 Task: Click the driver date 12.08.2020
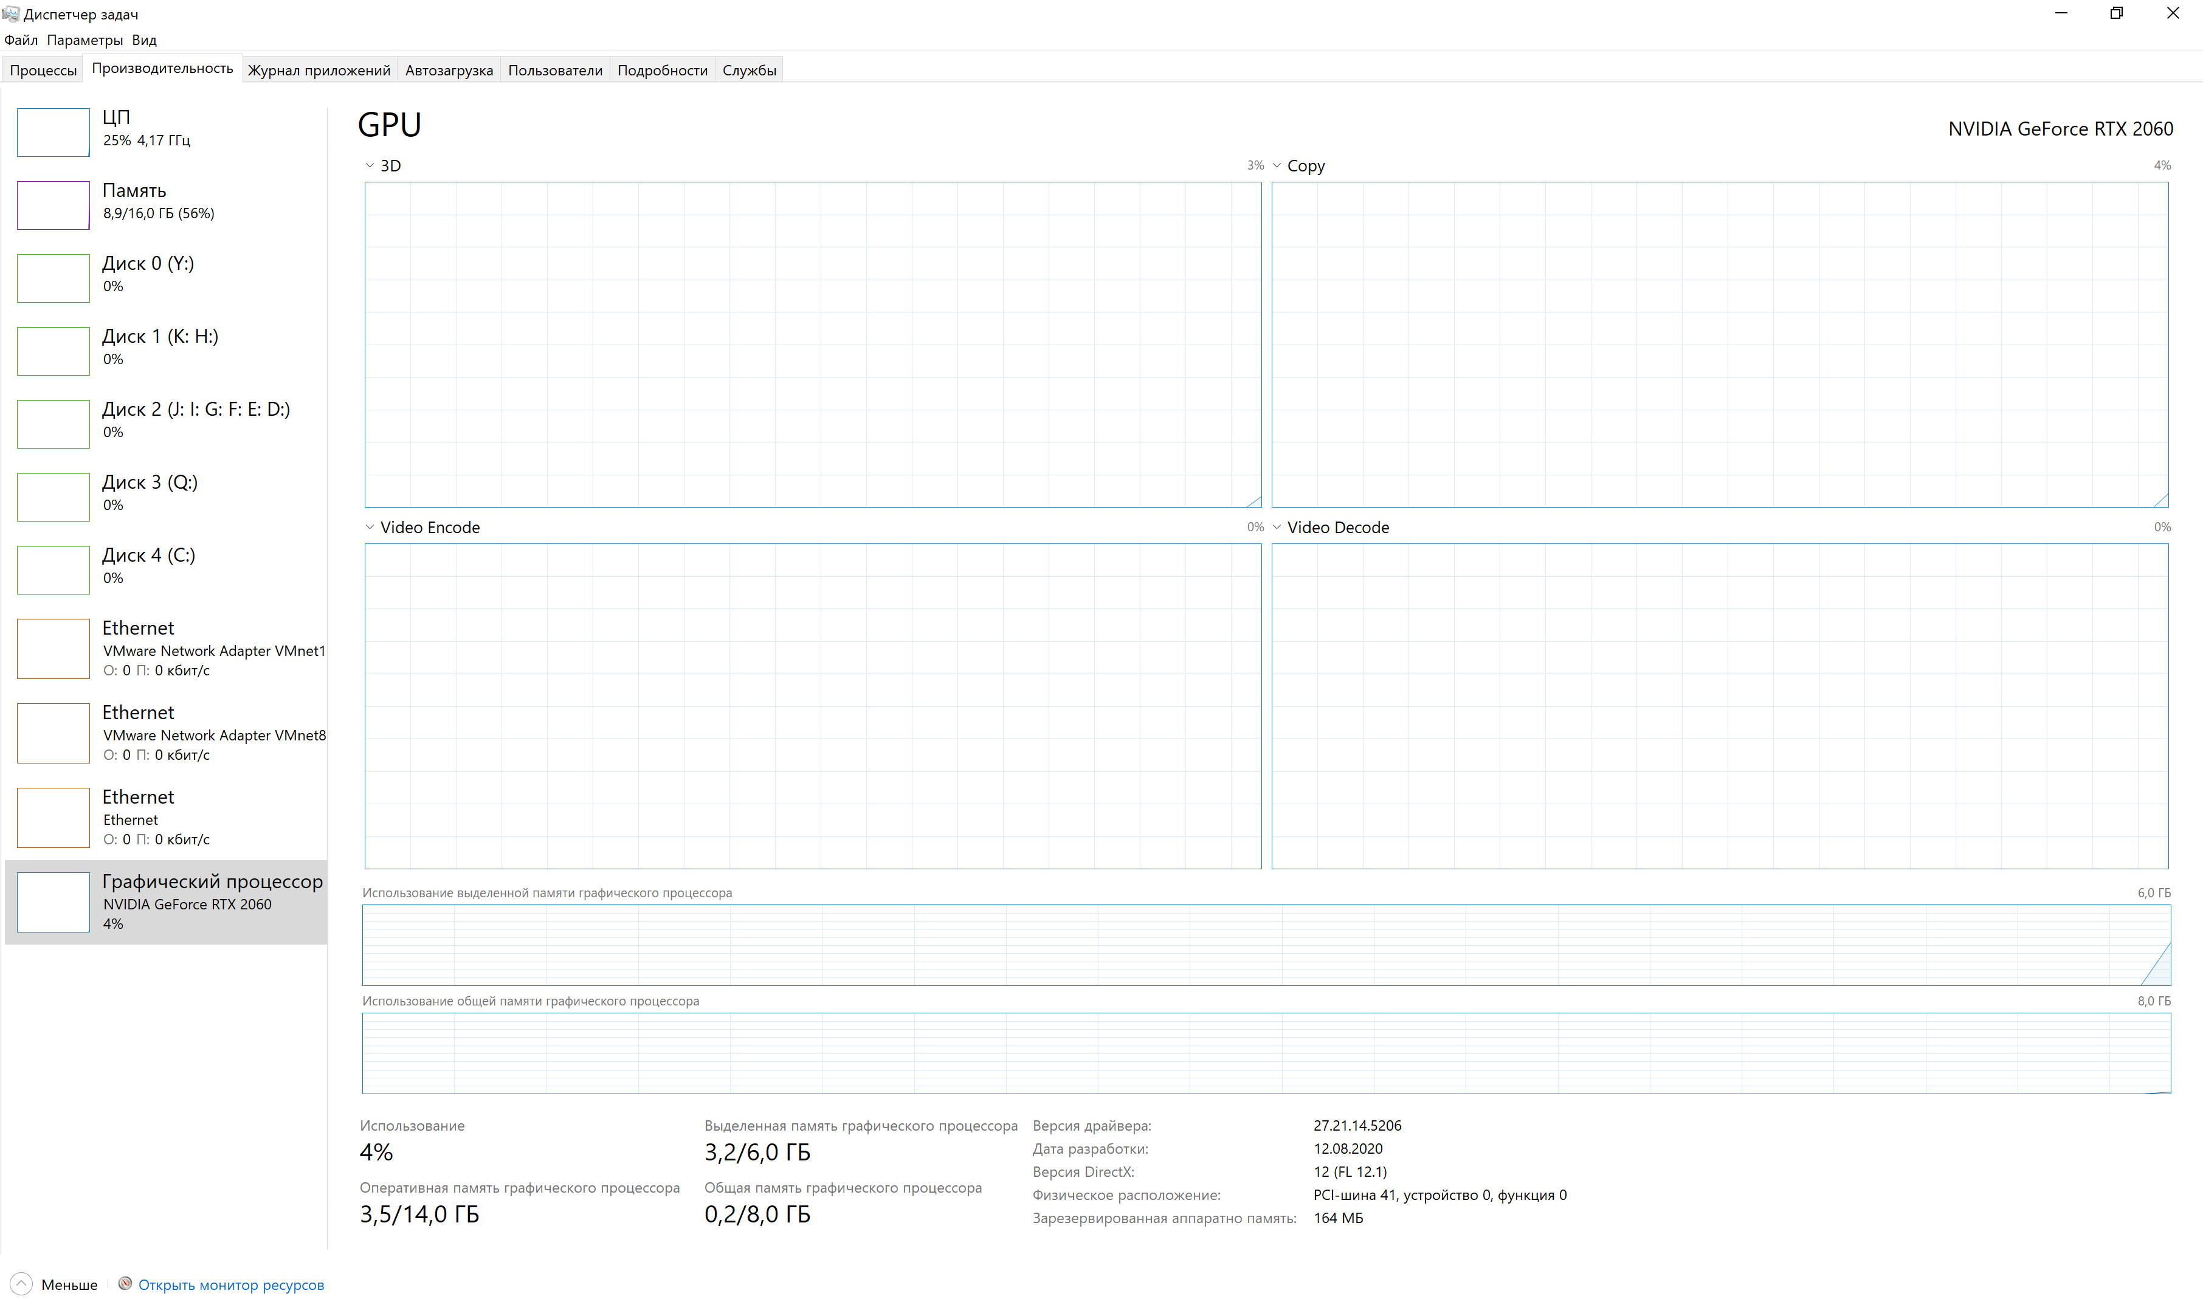pos(1348,1148)
